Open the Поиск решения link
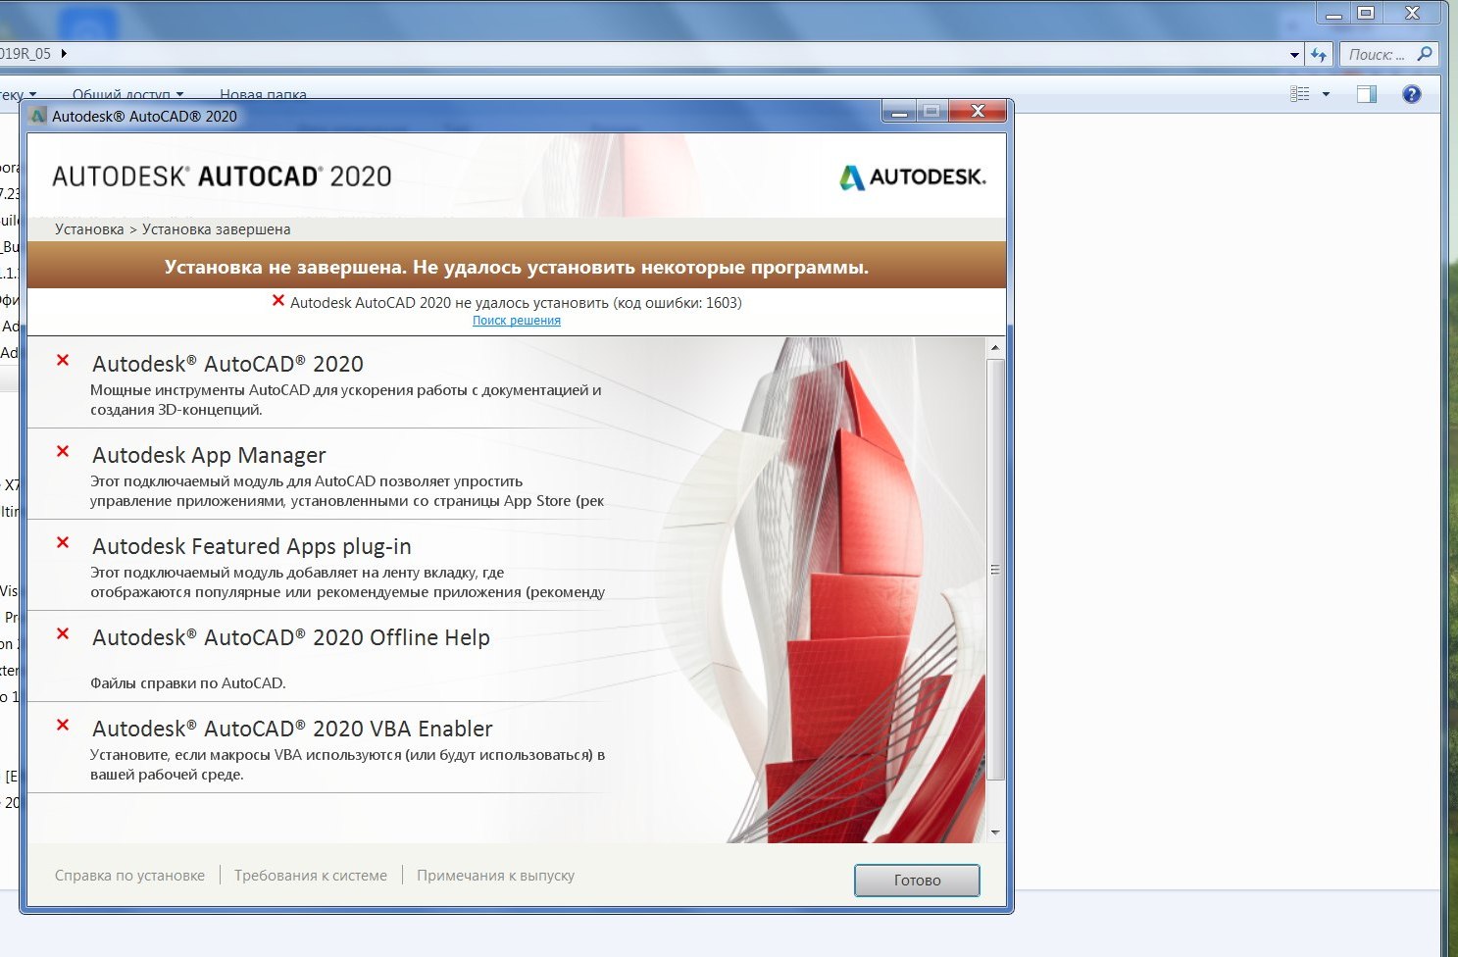This screenshot has height=957, width=1458. [517, 321]
